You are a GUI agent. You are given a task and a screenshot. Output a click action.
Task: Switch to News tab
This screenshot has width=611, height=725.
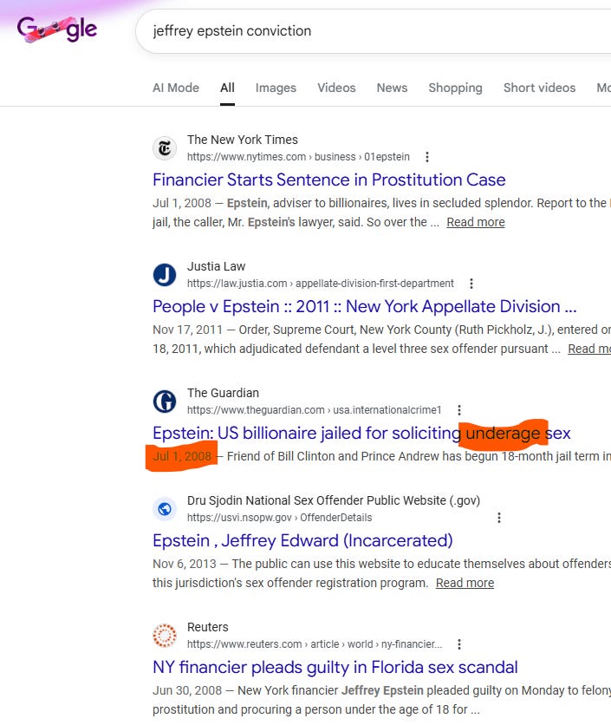point(392,88)
